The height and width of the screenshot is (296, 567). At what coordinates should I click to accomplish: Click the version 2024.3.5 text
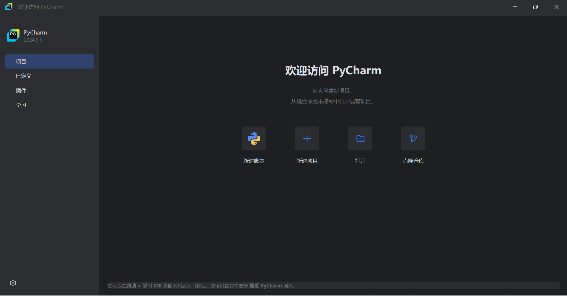pos(33,40)
